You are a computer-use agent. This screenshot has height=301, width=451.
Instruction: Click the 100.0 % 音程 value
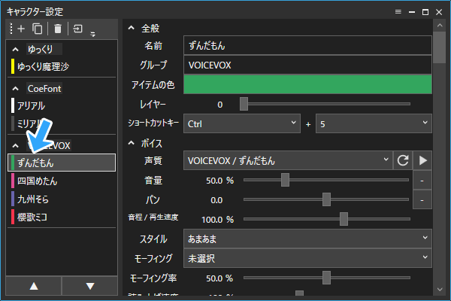217,220
